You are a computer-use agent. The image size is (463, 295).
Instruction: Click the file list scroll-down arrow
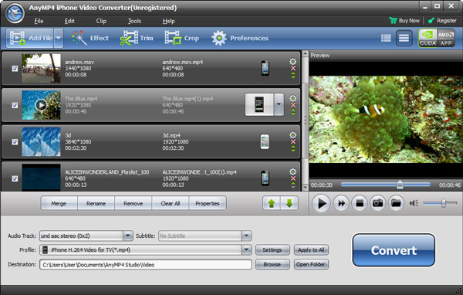coord(305,188)
